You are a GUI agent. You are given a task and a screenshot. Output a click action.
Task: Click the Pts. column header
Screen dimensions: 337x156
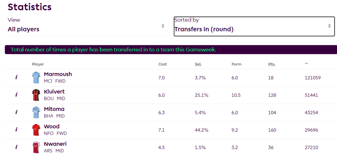point(272,64)
